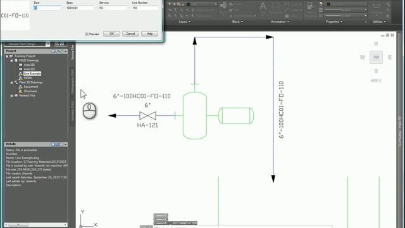This screenshot has width=405, height=228.
Task: Click the second Details panel view icon
Action: click(x=57, y=144)
